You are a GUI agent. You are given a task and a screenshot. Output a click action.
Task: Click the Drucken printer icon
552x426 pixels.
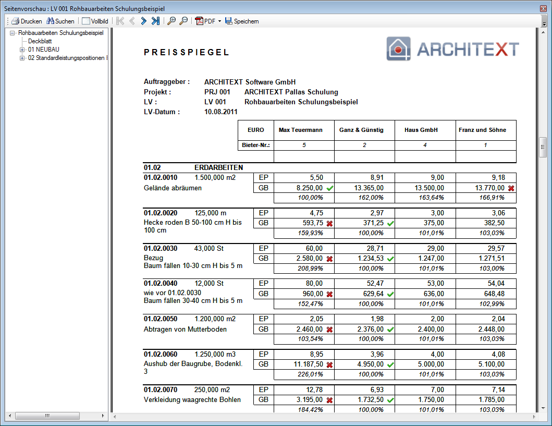click(x=15, y=21)
